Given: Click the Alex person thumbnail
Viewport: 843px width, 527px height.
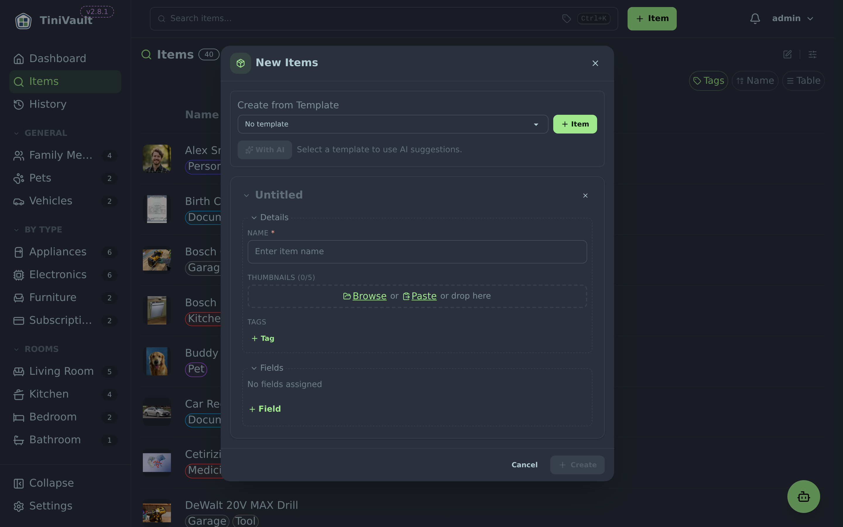Looking at the screenshot, I should point(157,159).
